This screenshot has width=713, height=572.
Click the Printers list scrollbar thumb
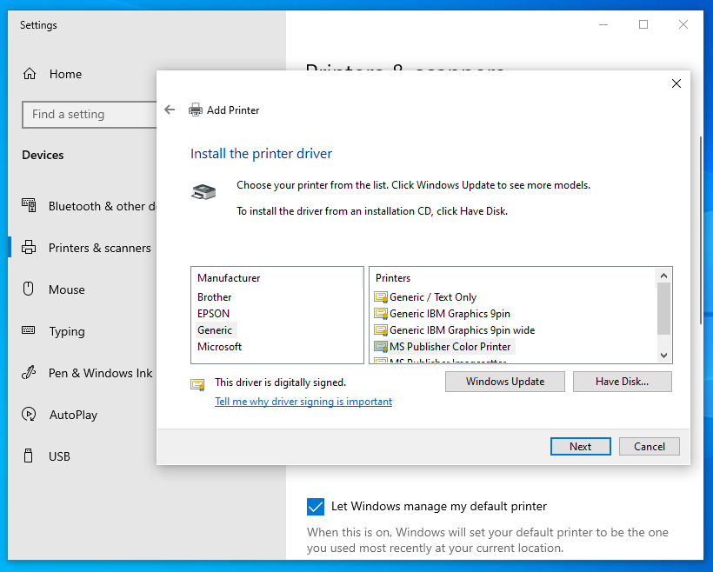[664, 309]
